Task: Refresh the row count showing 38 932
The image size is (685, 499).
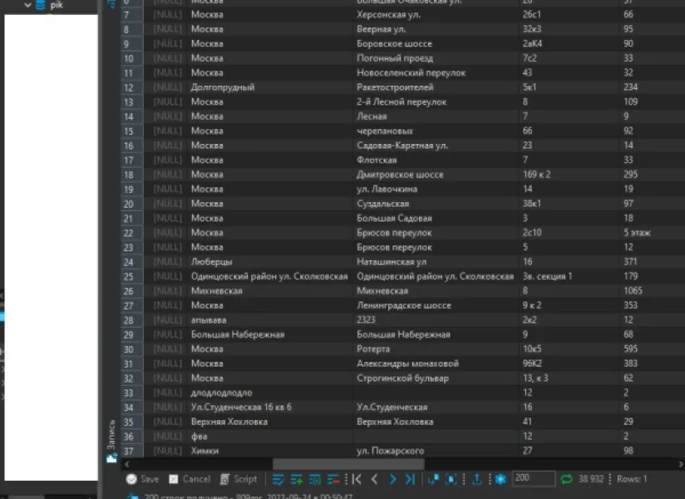Action: click(x=566, y=479)
